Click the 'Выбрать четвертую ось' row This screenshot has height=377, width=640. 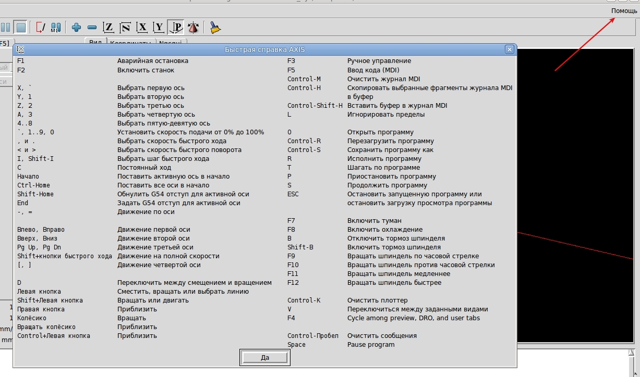click(x=156, y=115)
